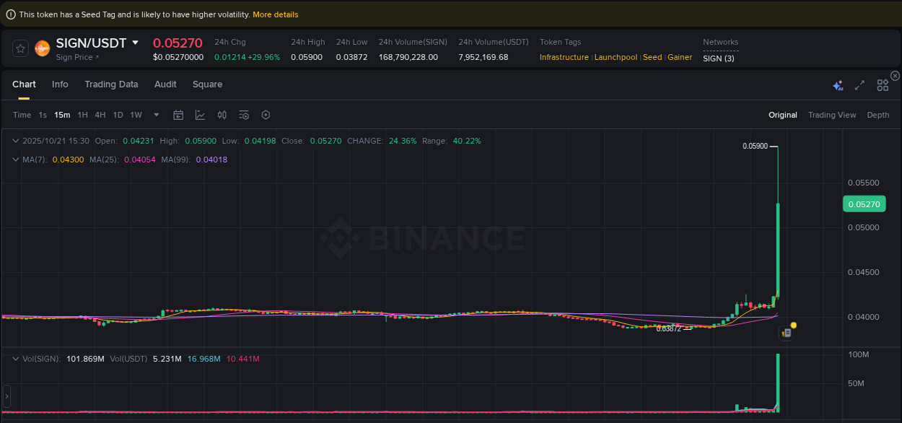Switch chart to Depth view
This screenshot has height=423, width=902.
coord(878,115)
